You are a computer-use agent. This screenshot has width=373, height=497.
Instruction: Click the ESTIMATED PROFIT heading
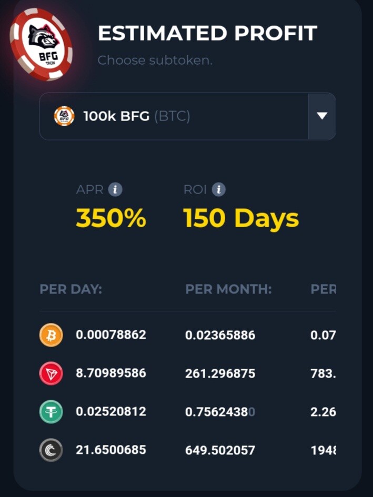coord(207,33)
